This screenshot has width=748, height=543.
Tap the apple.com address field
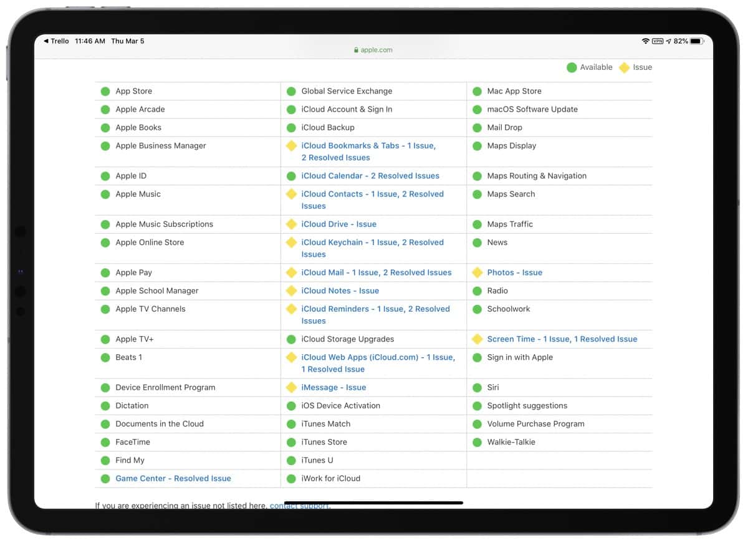click(373, 50)
